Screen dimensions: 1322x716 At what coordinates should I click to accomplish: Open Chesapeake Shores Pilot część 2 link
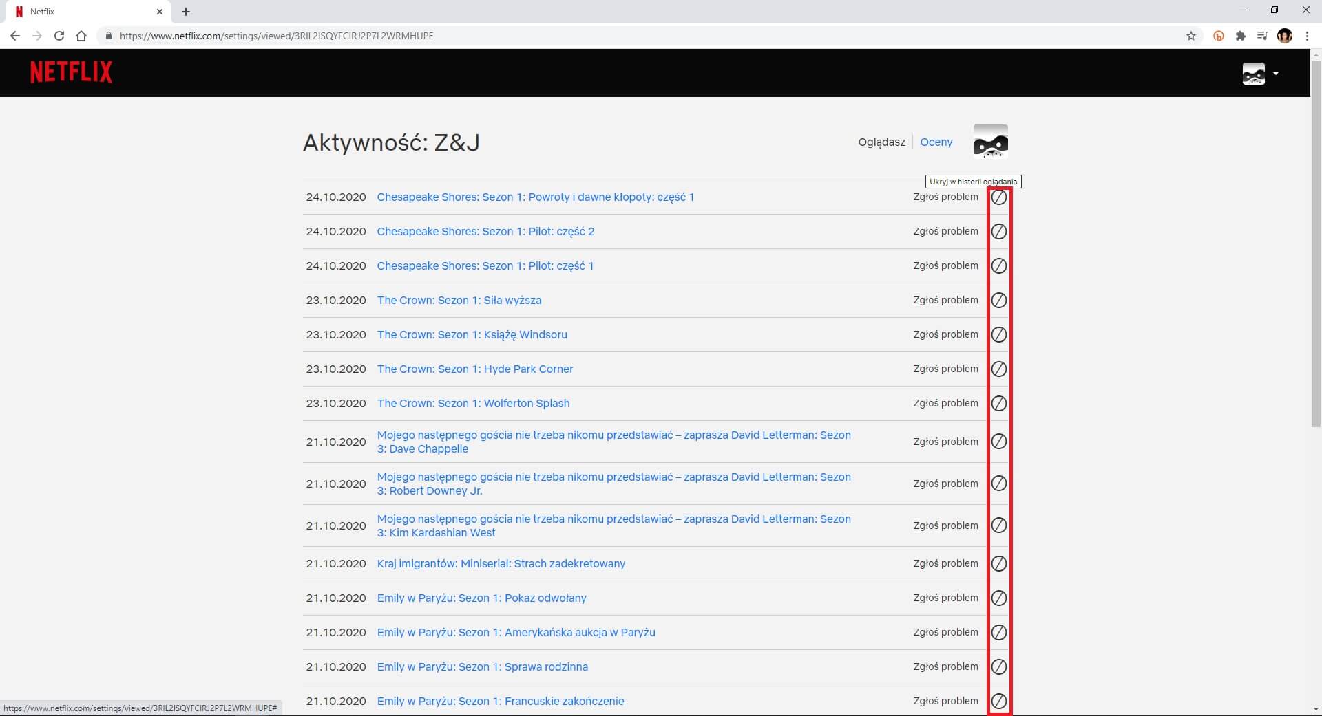pos(485,232)
